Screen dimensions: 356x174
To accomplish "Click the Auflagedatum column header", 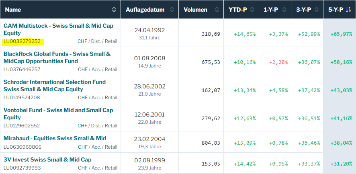I will (145, 10).
